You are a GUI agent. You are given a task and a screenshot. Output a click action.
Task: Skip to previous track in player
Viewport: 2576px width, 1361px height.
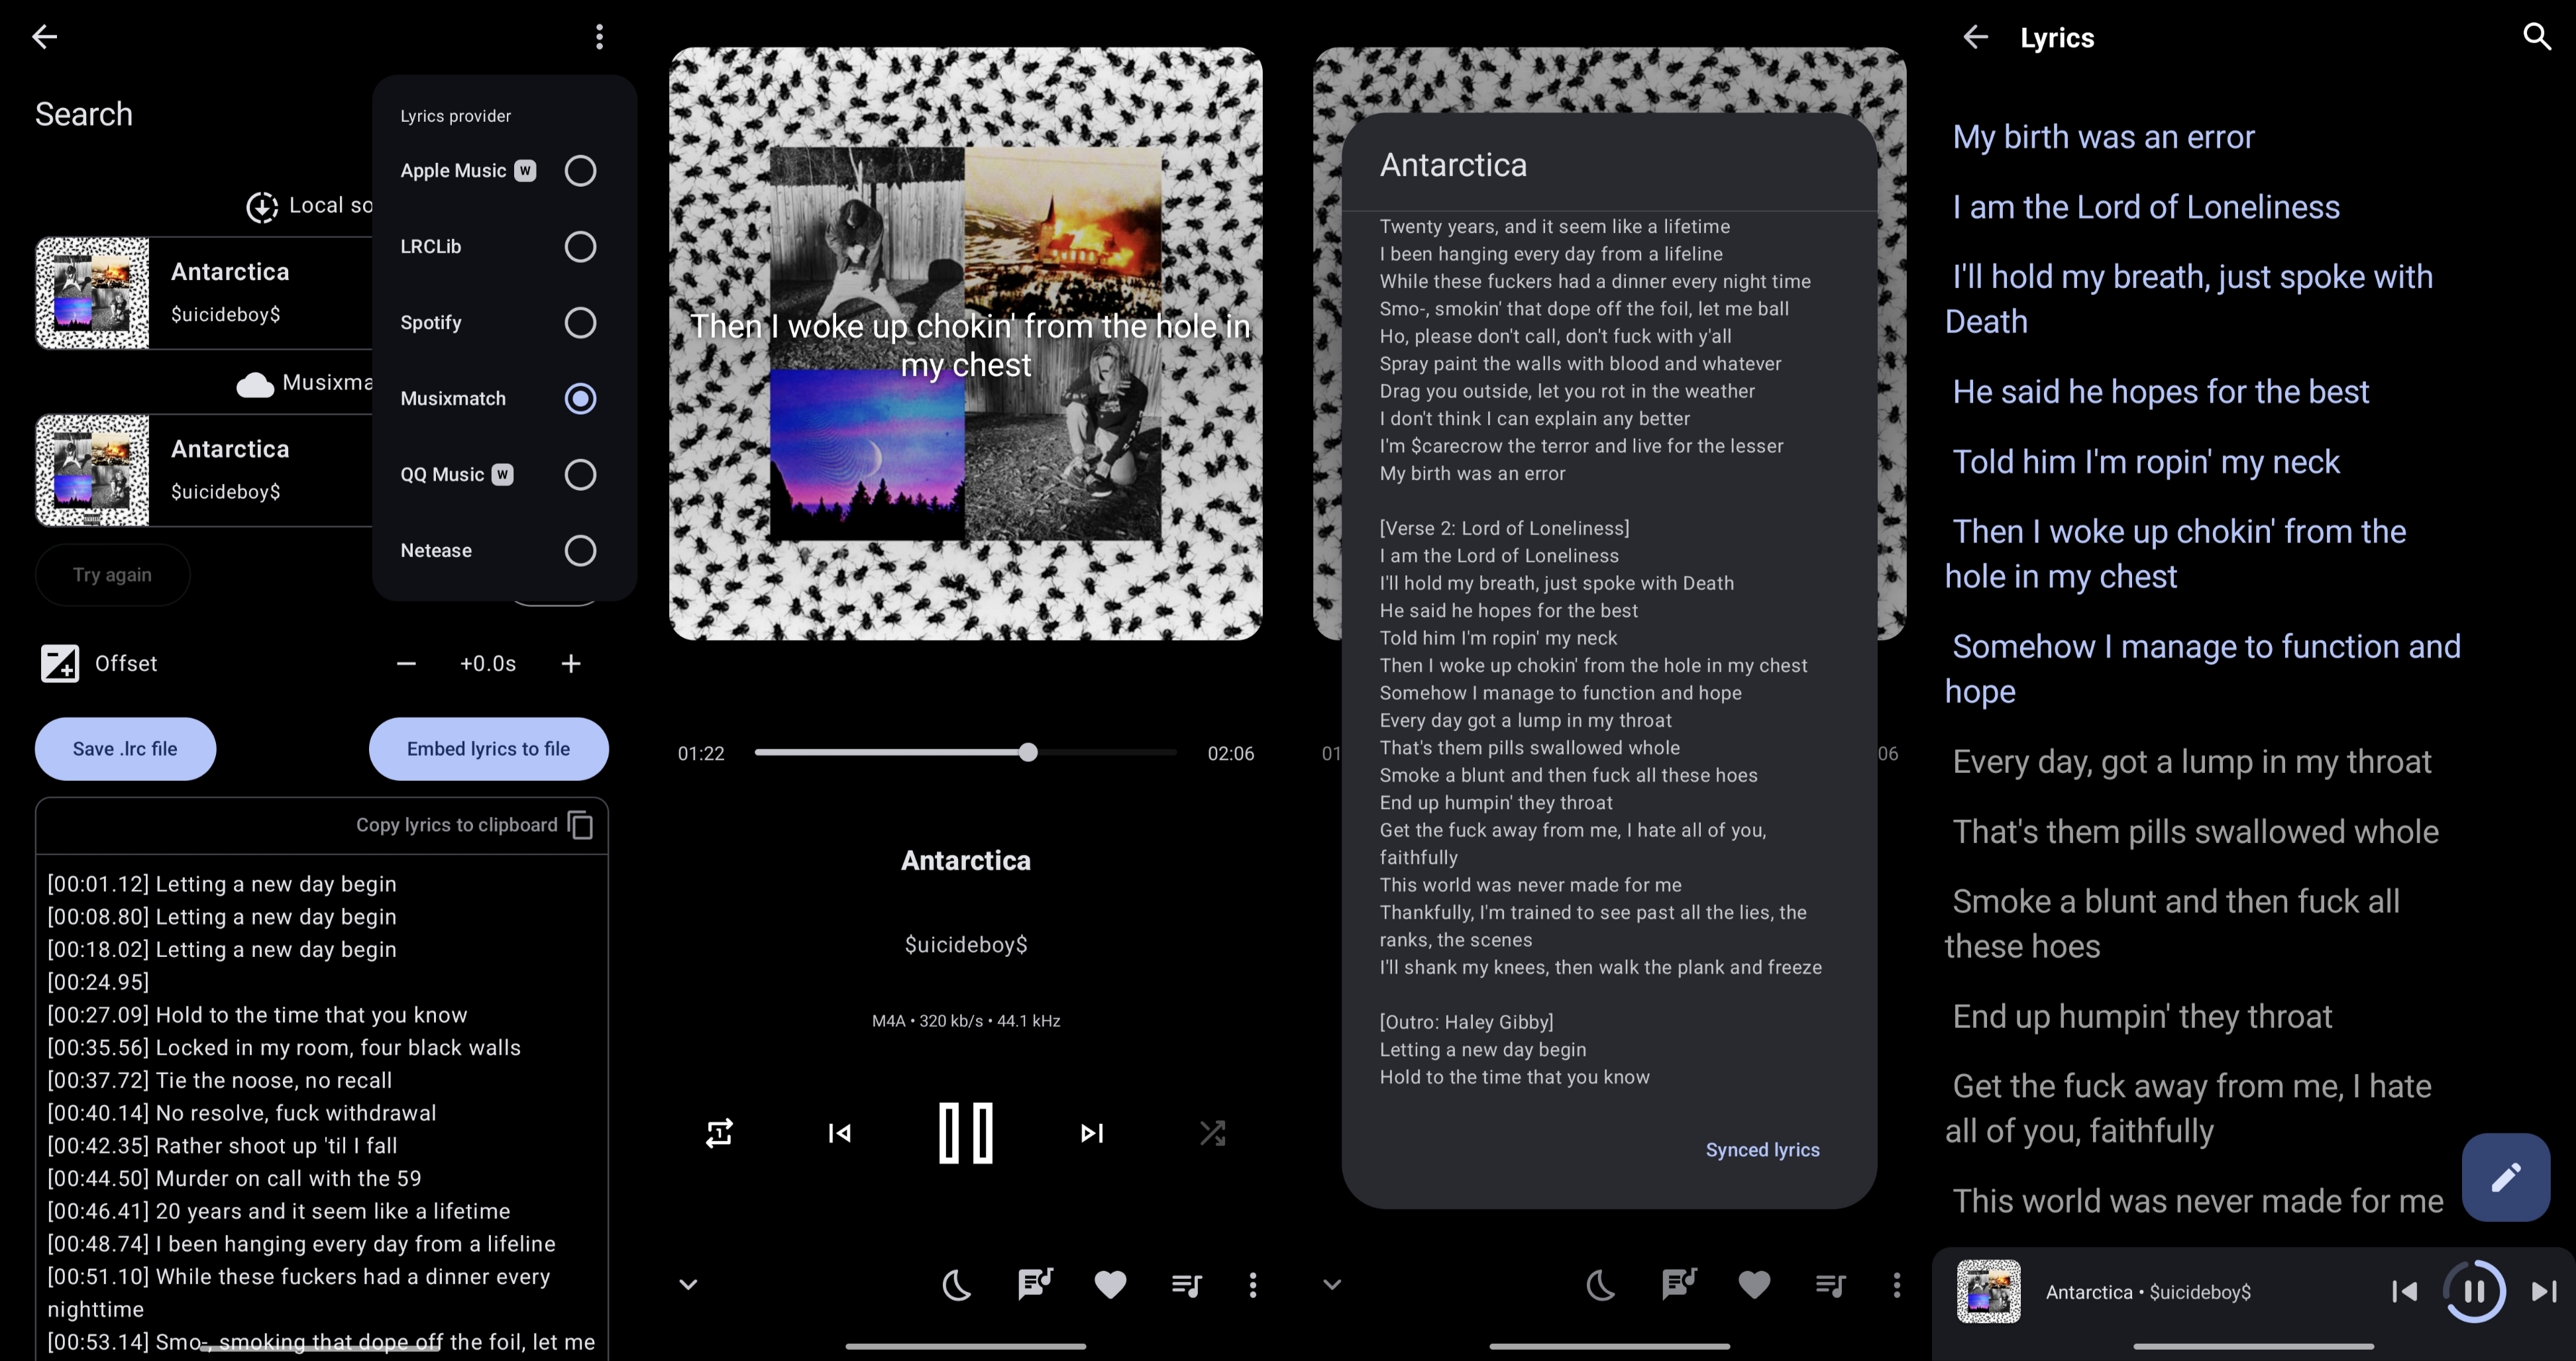(x=840, y=1132)
